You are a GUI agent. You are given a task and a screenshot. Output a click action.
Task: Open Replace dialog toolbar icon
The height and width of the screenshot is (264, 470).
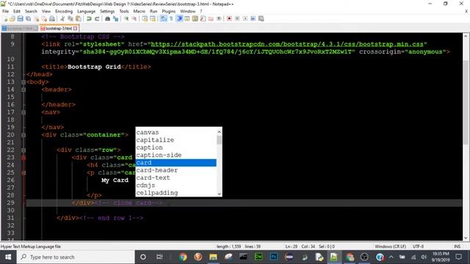point(116,18)
